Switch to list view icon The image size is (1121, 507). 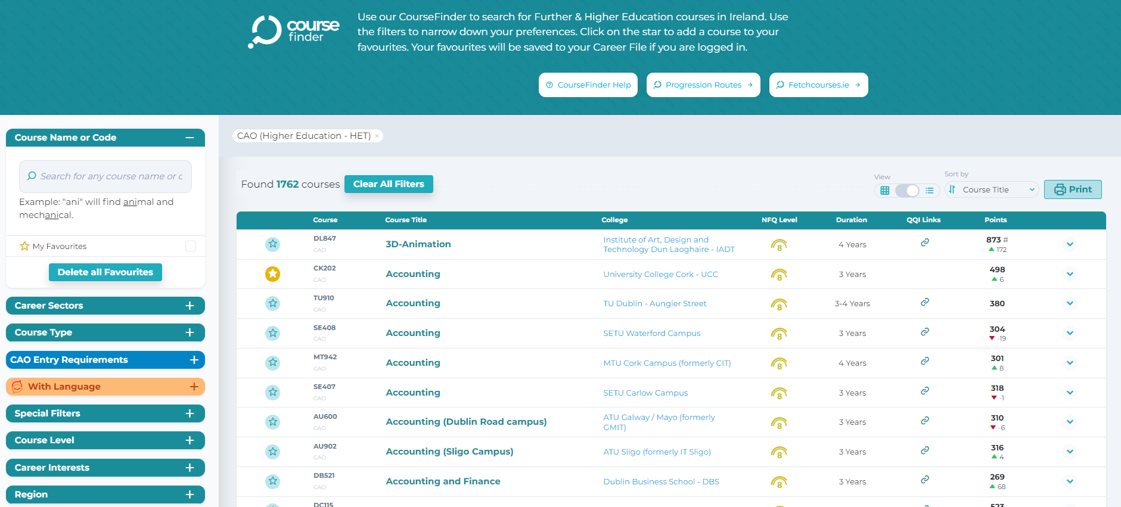tap(929, 191)
